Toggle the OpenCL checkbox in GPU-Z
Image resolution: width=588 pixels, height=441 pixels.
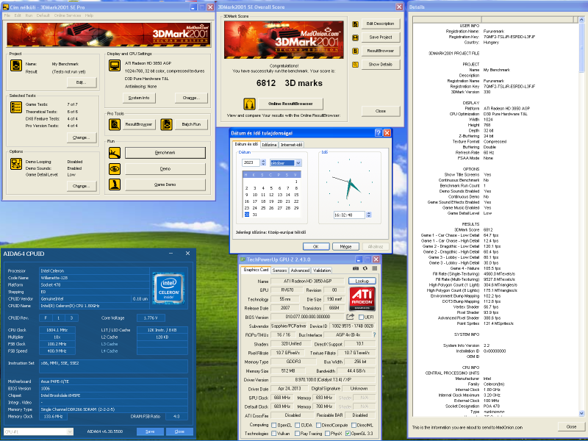tap(273, 425)
